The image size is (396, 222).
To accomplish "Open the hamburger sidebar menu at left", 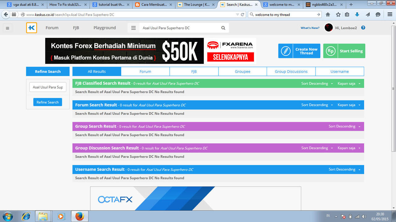I will pos(7,28).
